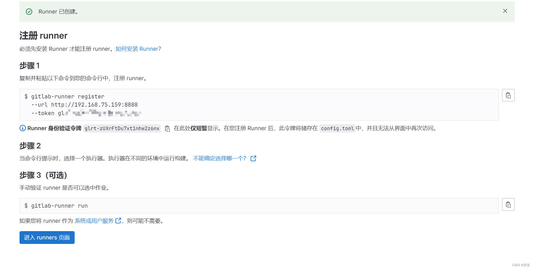The image size is (534, 269).
Task: Open the 如何安装 Runner? link
Action: (x=138, y=49)
